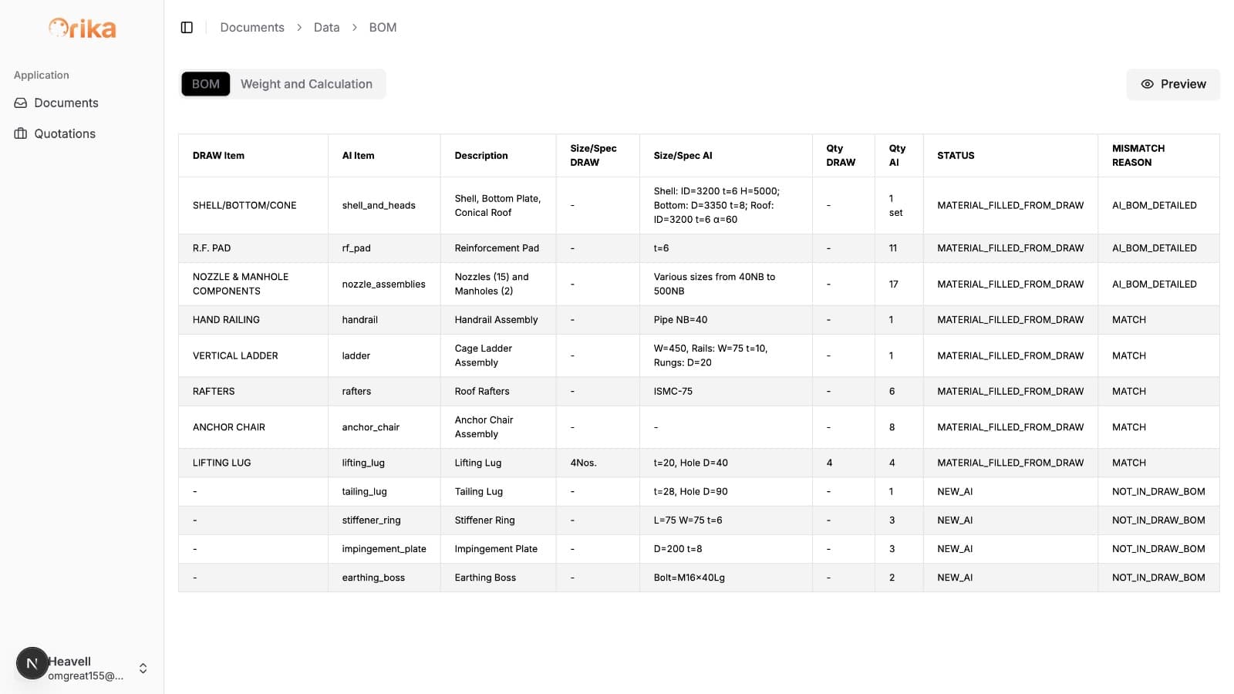Go to Documents breadcrumb link
Viewport: 1234px width, 694px height.
252,28
